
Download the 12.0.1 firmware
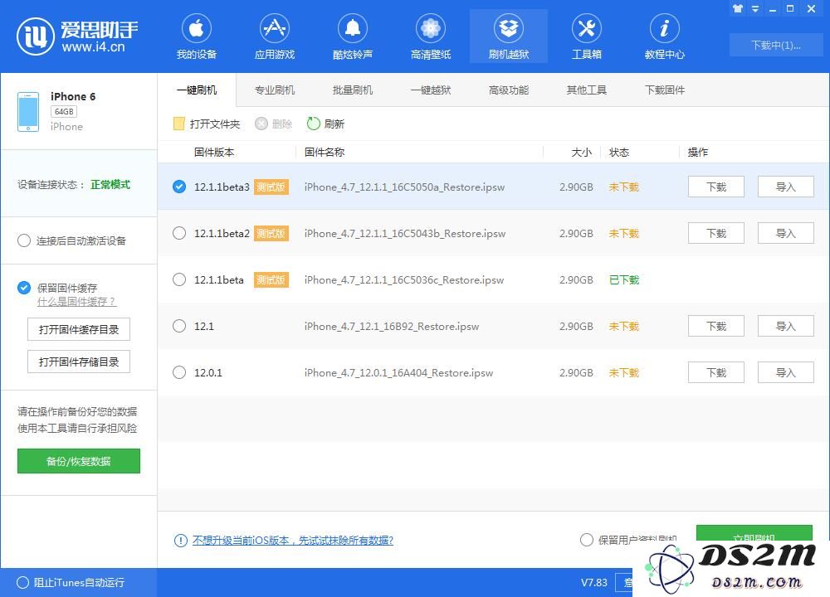point(716,373)
